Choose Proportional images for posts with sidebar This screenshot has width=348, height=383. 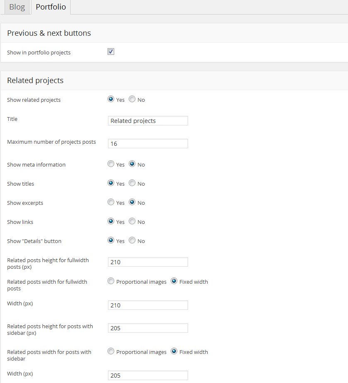coord(111,351)
